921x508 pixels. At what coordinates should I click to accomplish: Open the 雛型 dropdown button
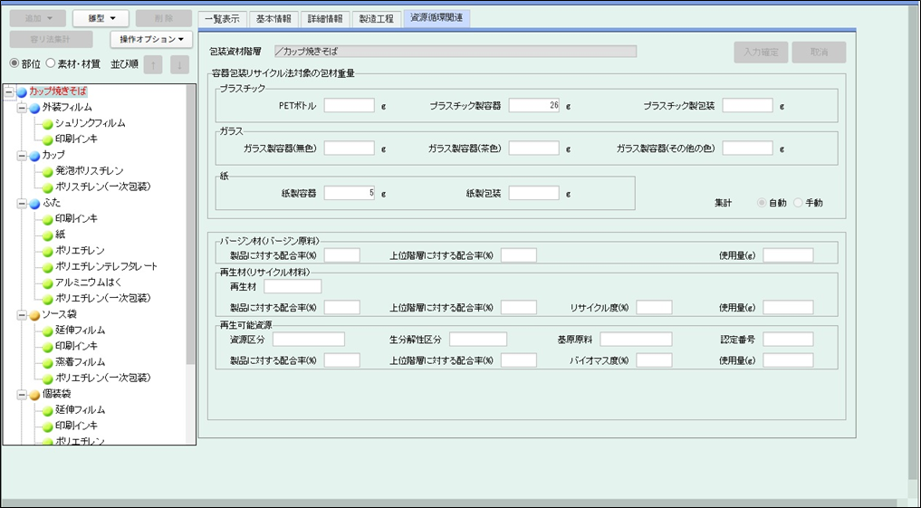click(x=101, y=18)
